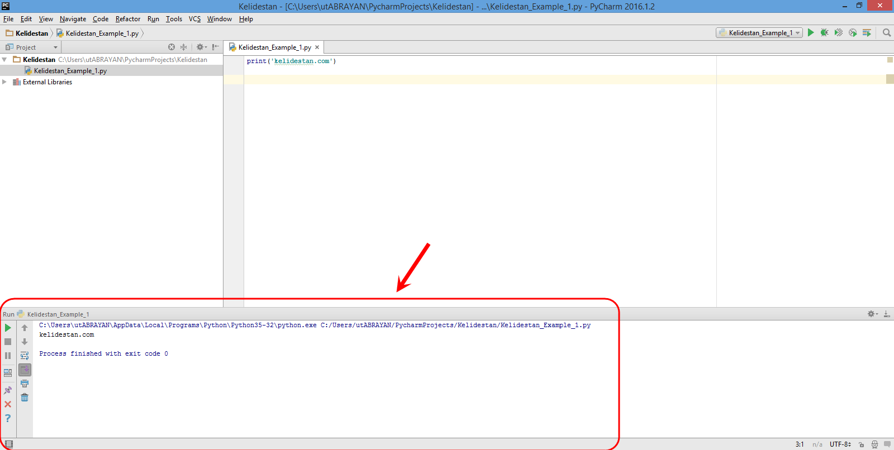
Task: Click the Pause Output button
Action: (8, 356)
